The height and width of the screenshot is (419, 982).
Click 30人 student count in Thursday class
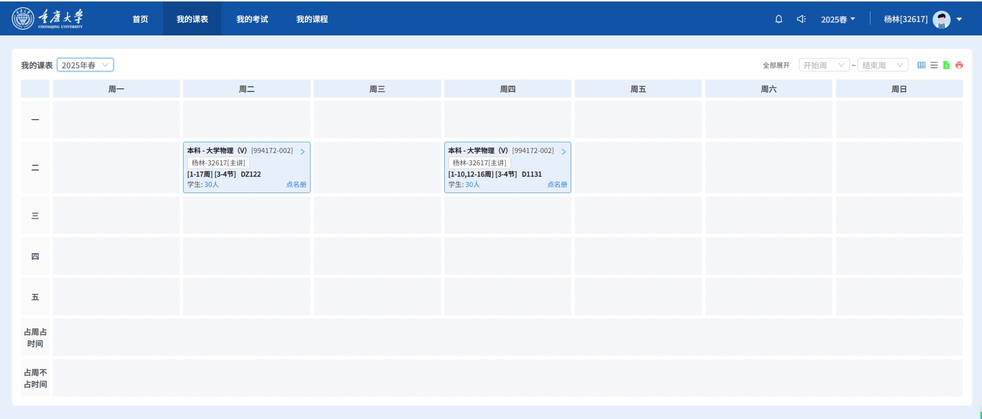472,184
